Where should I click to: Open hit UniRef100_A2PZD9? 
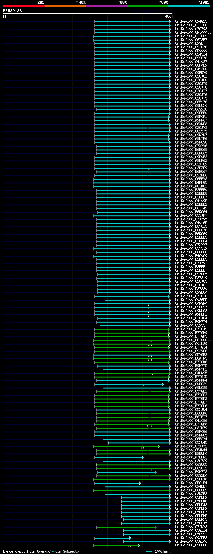tap(191, 168)
